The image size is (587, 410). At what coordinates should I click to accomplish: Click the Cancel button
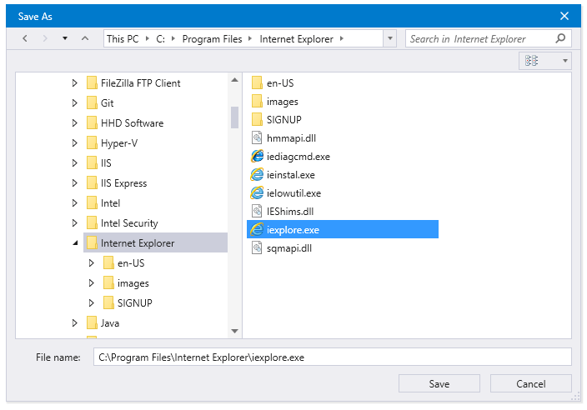(531, 383)
